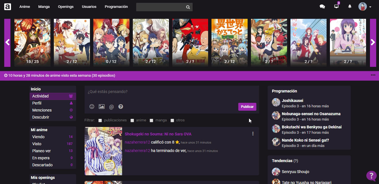Open the Shokugeki post options menu

pyautogui.click(x=253, y=134)
